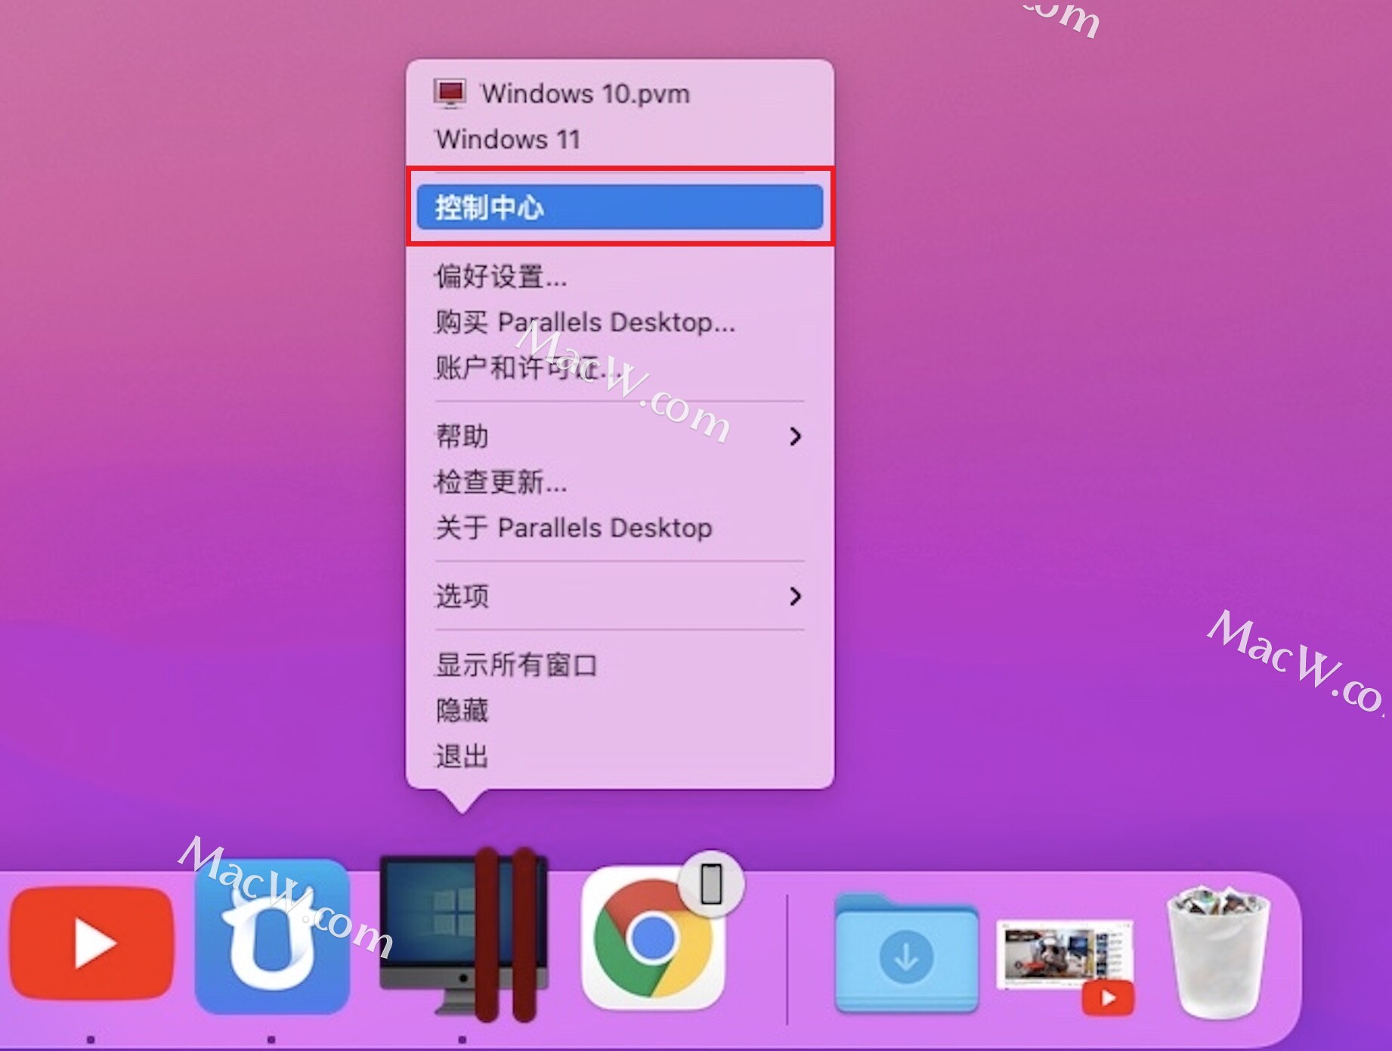The image size is (1392, 1051).
Task: Choose 显示所有窗口
Action: pos(620,665)
